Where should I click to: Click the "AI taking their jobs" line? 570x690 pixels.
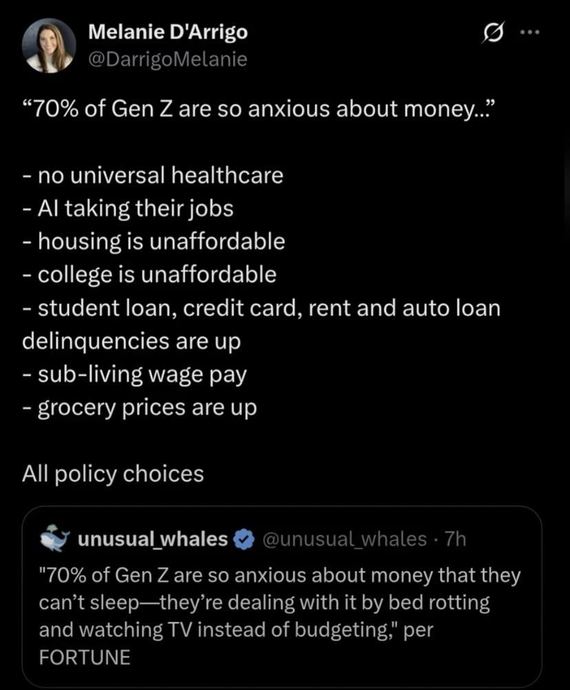(x=127, y=208)
